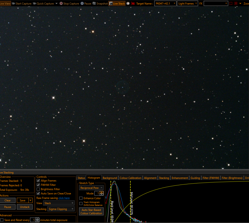Viewport: 249px width, 223px height.
Task: Click the Total Exposure 9m 39s text
Action: coord(14,190)
